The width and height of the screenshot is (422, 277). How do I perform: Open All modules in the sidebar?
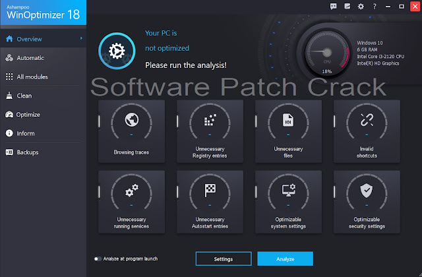point(44,77)
